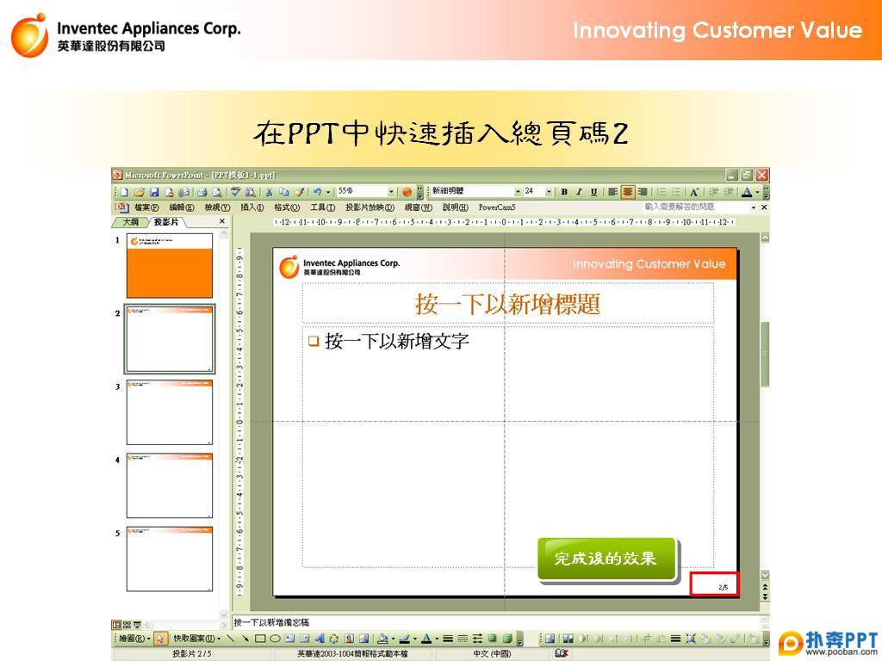The height and width of the screenshot is (661, 882).
Task: Click the Shadow Style green square icon
Action: tap(492, 639)
